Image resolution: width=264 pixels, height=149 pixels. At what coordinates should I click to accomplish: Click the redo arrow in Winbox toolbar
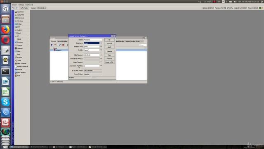[16, 8]
